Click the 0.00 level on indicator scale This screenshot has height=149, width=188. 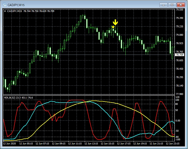coord(178,120)
